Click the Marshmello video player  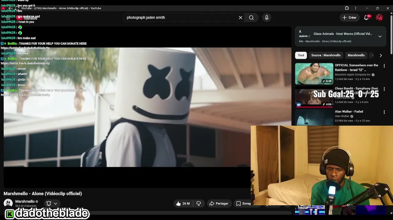(147, 107)
